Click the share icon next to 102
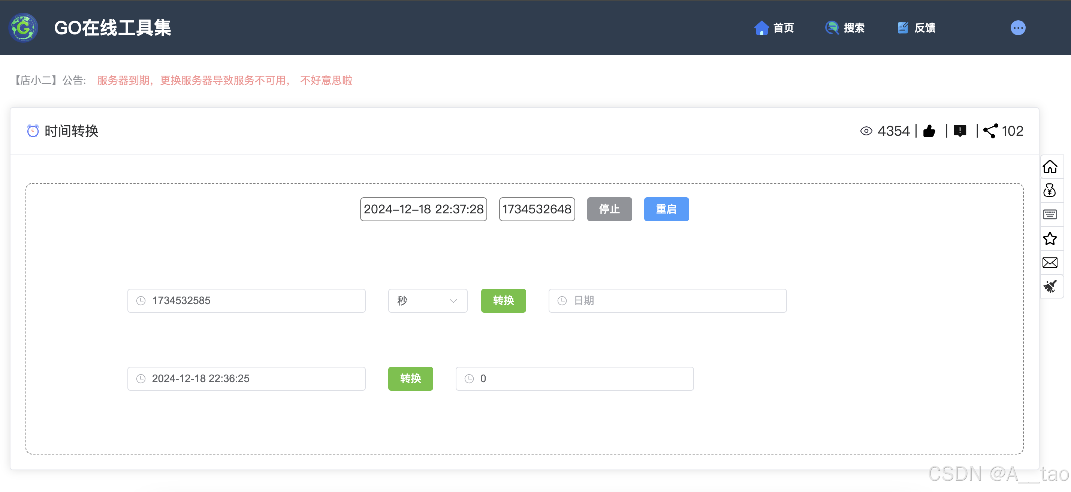This screenshot has width=1071, height=492. 990,131
